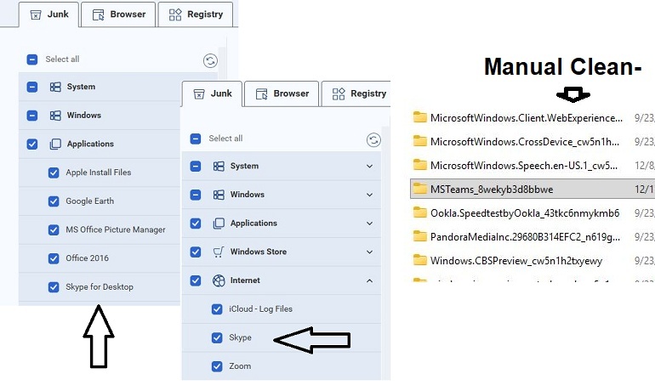The width and height of the screenshot is (655, 385).
Task: Uncheck the Windows Store checkbox
Action: pos(196,252)
